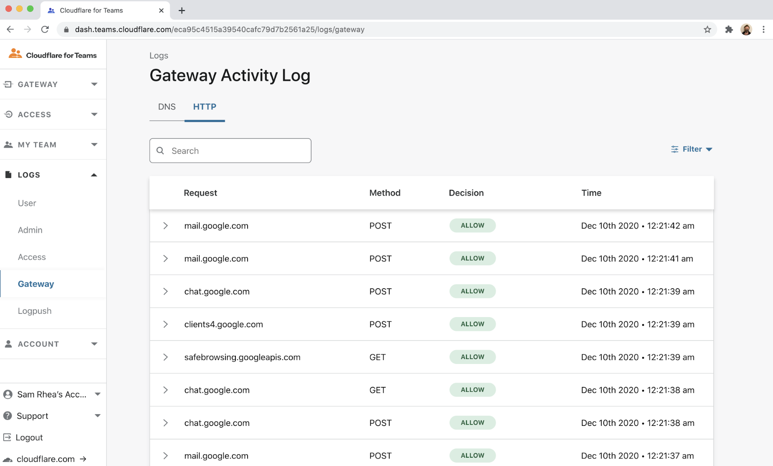Open the Gateway logs page
Screen dimensions: 773x466
click(x=36, y=284)
